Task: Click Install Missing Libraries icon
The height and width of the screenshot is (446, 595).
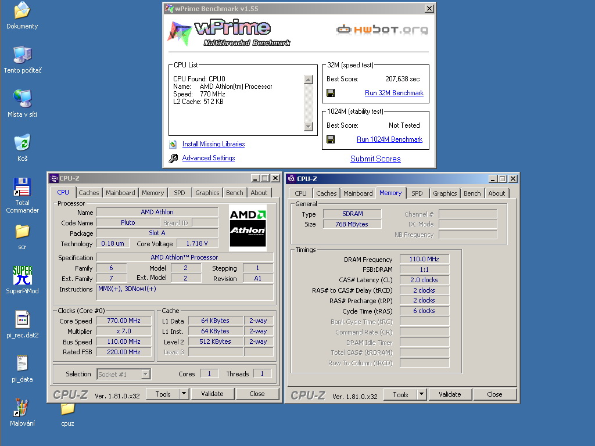Action: coord(173,144)
